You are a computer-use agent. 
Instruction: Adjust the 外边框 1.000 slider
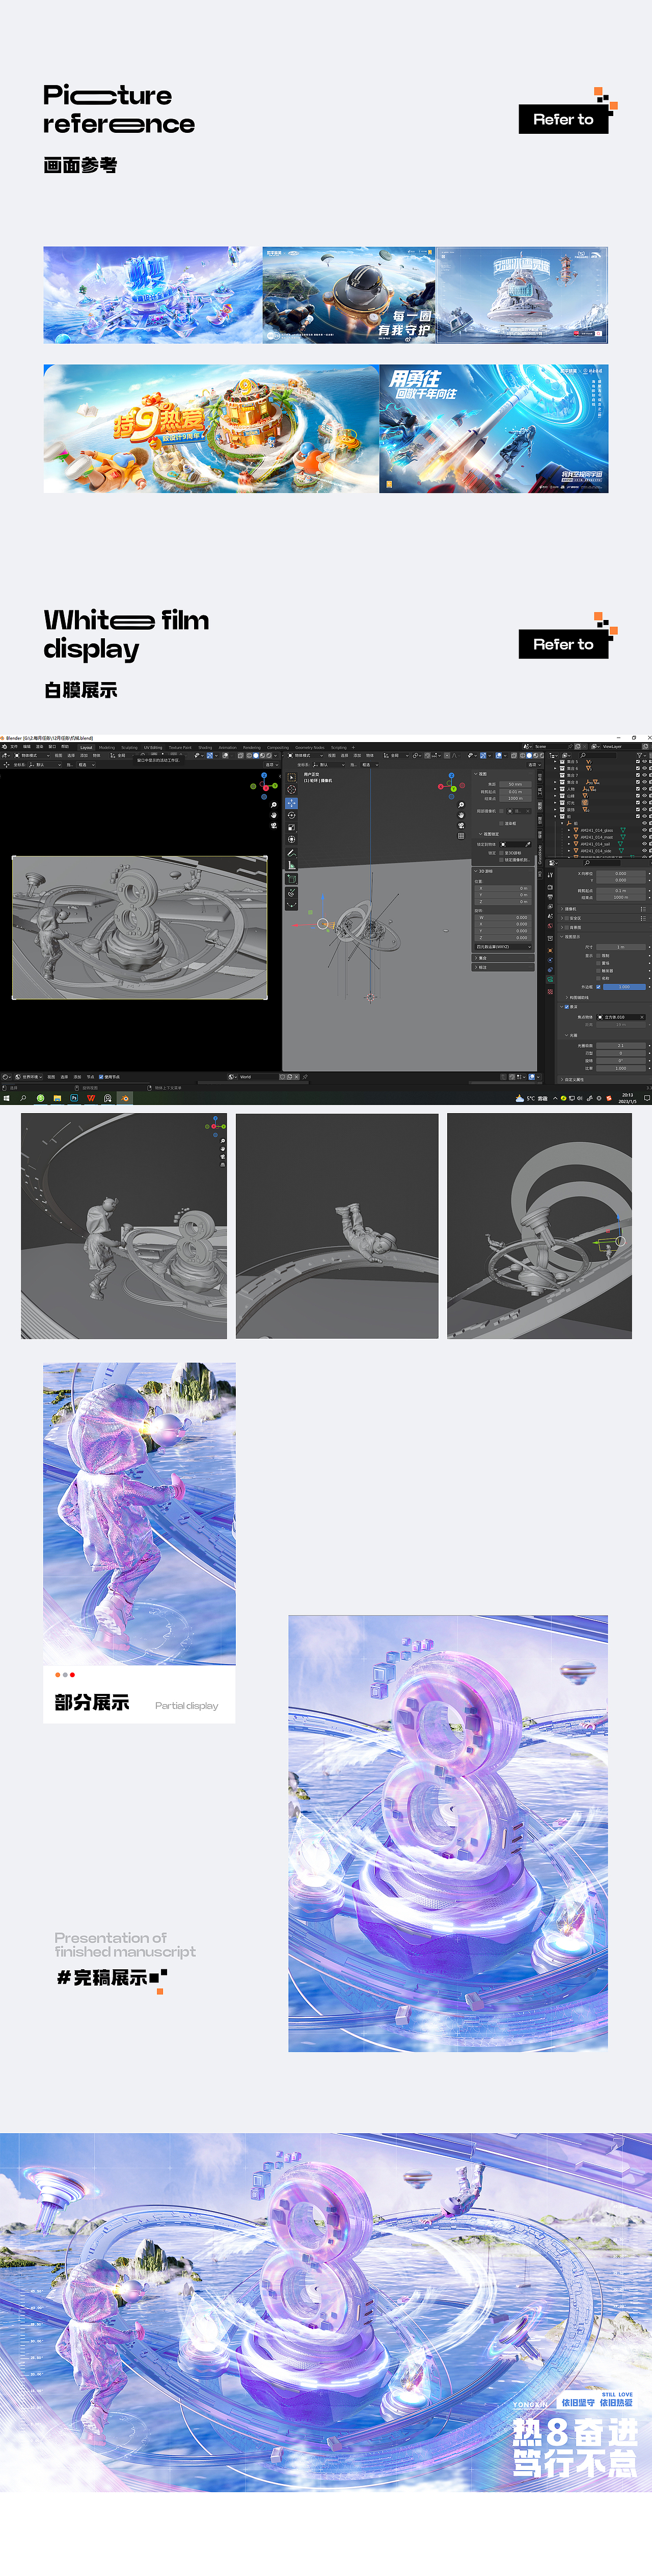624,987
